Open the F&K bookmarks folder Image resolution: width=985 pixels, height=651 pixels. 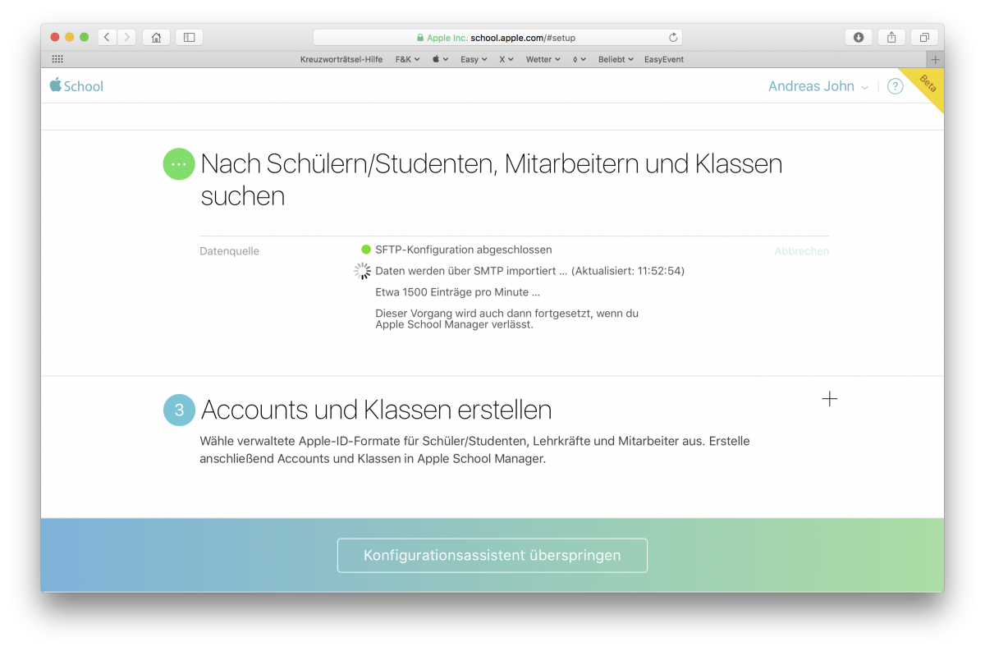click(x=407, y=59)
